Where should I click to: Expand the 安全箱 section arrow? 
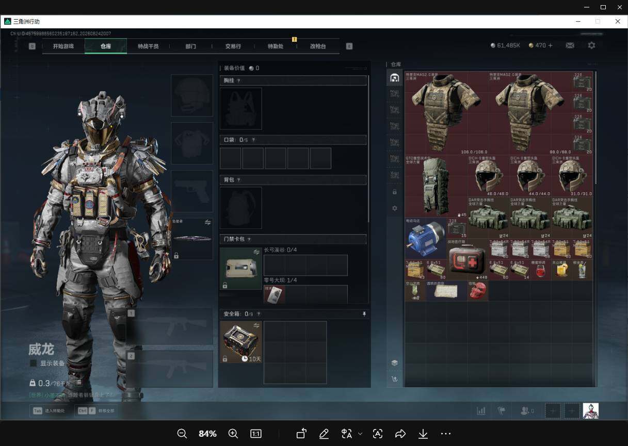click(x=258, y=313)
